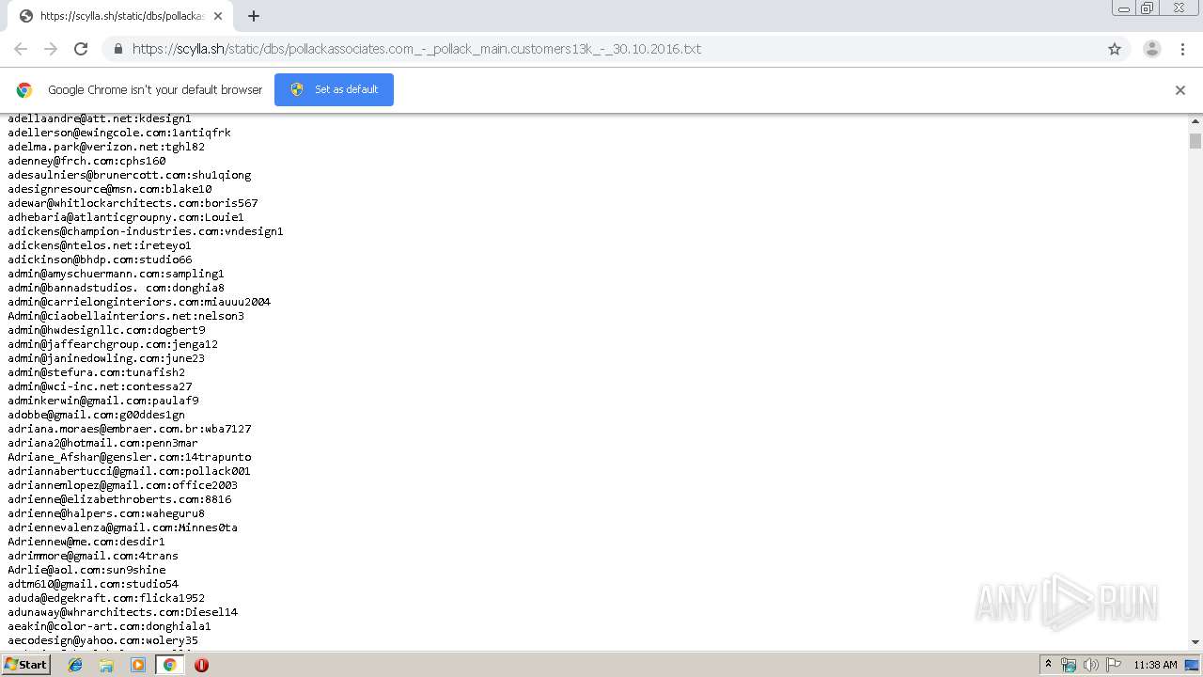Open the Action Center flag icon

click(1112, 665)
